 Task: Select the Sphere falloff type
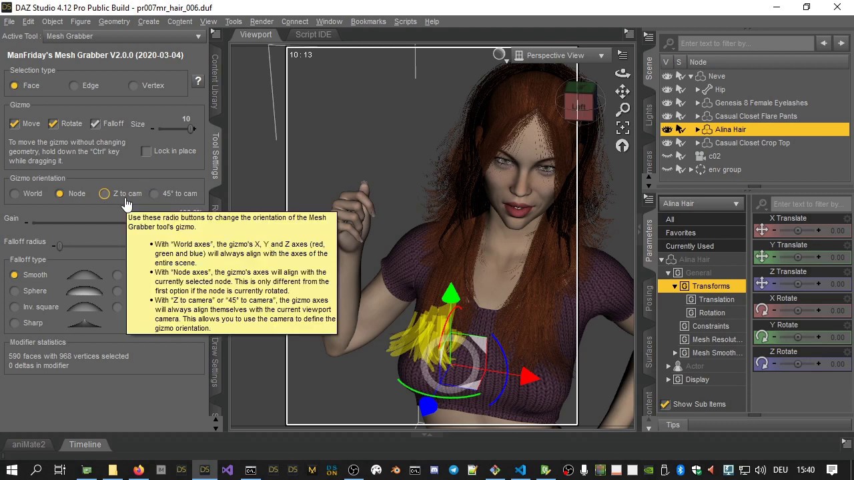pyautogui.click(x=15, y=291)
